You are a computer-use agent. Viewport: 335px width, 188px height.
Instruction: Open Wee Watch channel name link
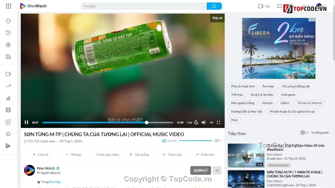[46, 168]
